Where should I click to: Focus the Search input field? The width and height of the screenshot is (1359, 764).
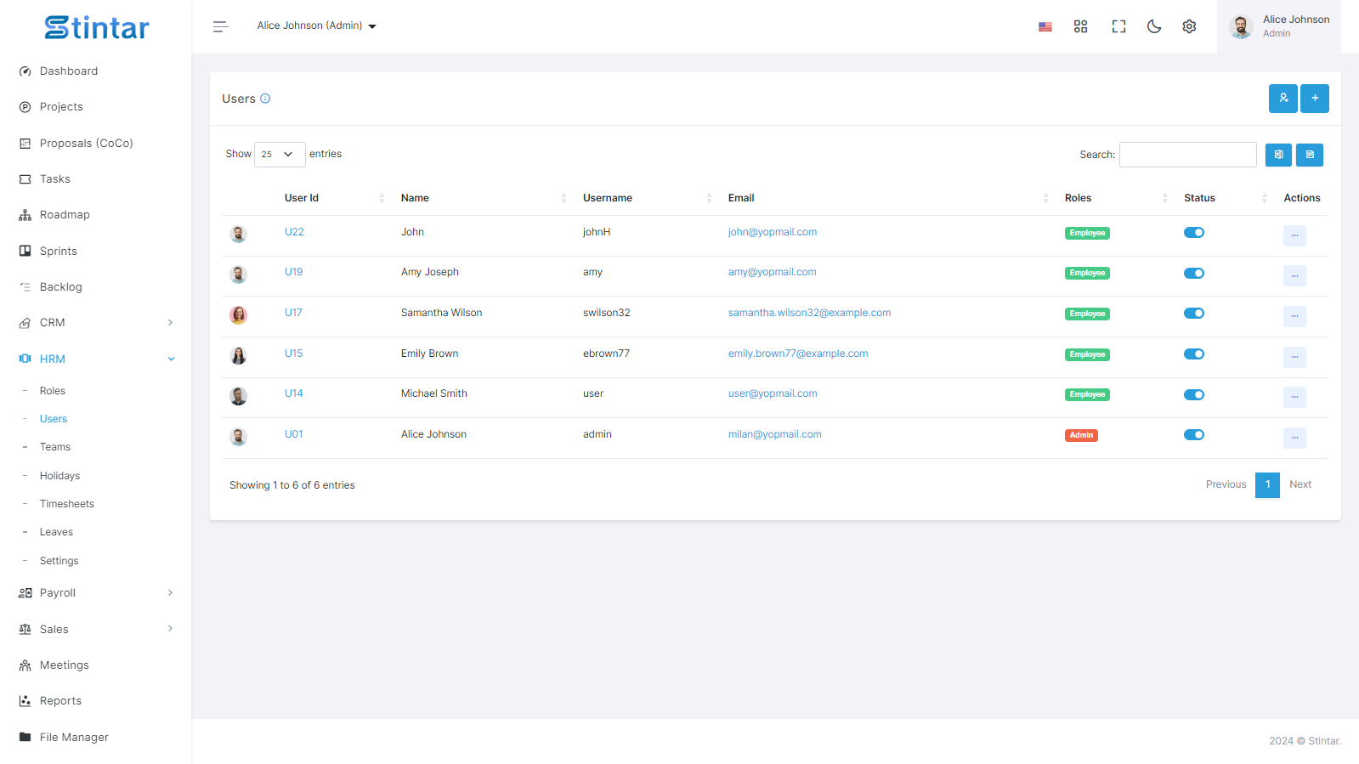pos(1188,155)
